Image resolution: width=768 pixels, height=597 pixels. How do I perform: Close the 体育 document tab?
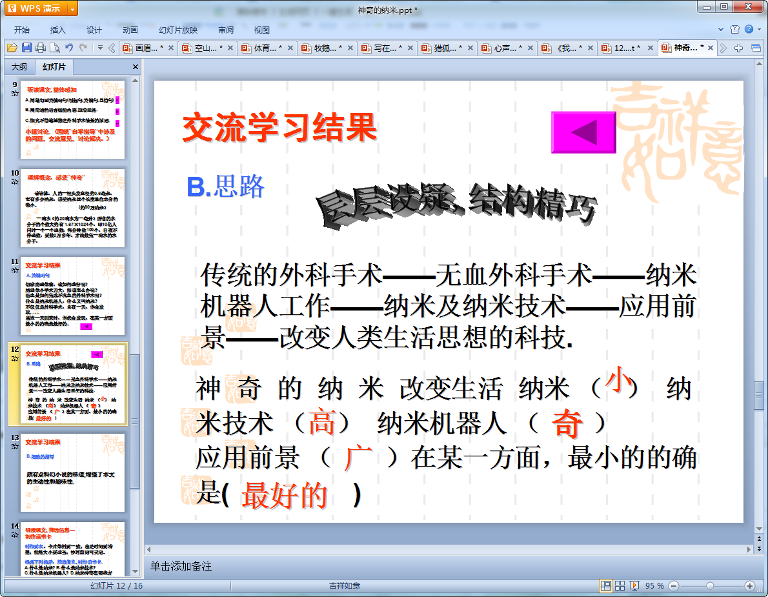[290, 48]
